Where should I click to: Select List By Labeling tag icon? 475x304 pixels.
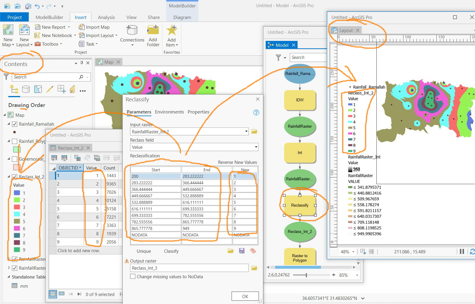pyautogui.click(x=72, y=89)
